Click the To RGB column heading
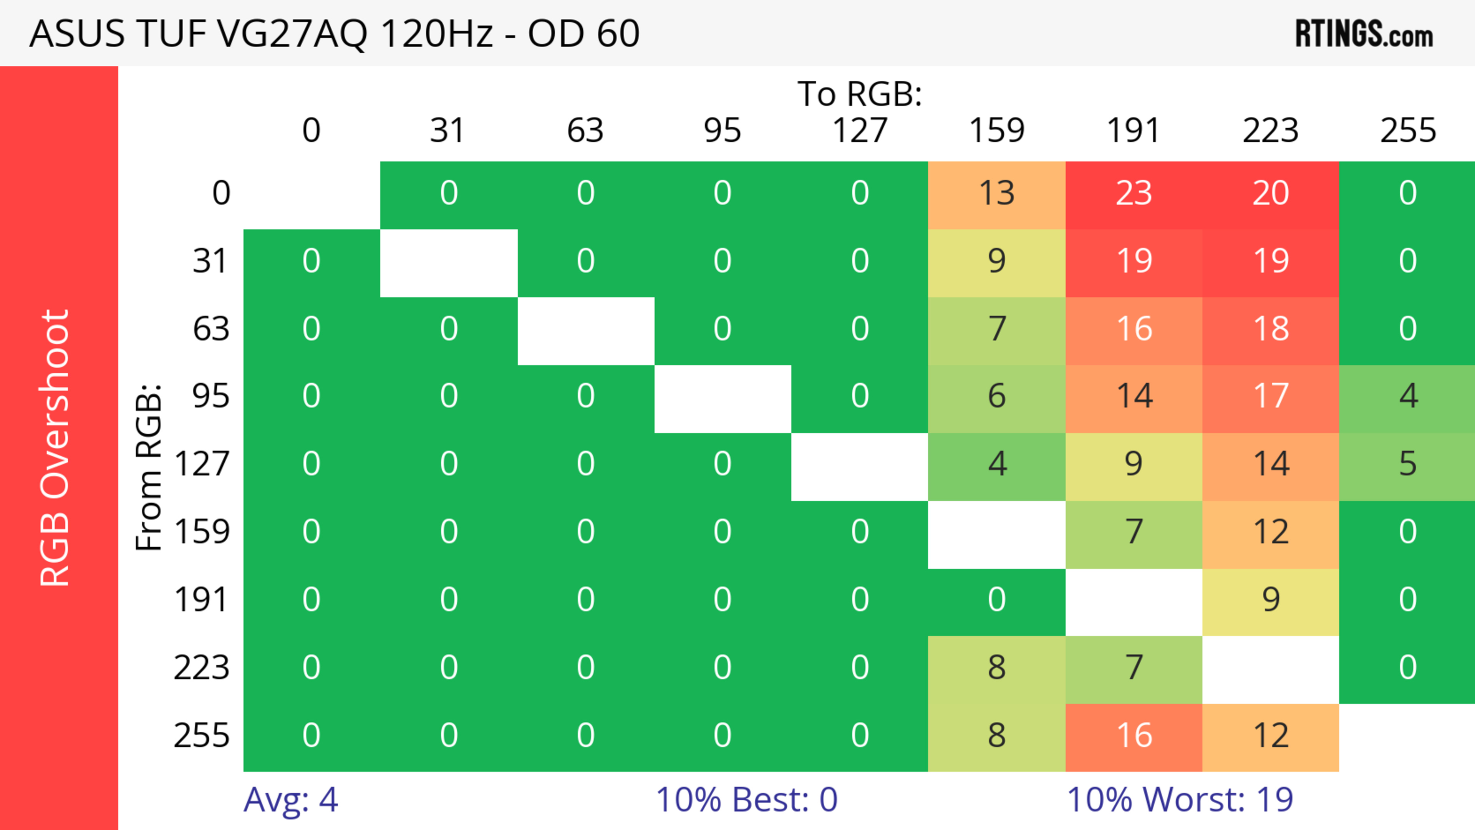 coord(860,93)
